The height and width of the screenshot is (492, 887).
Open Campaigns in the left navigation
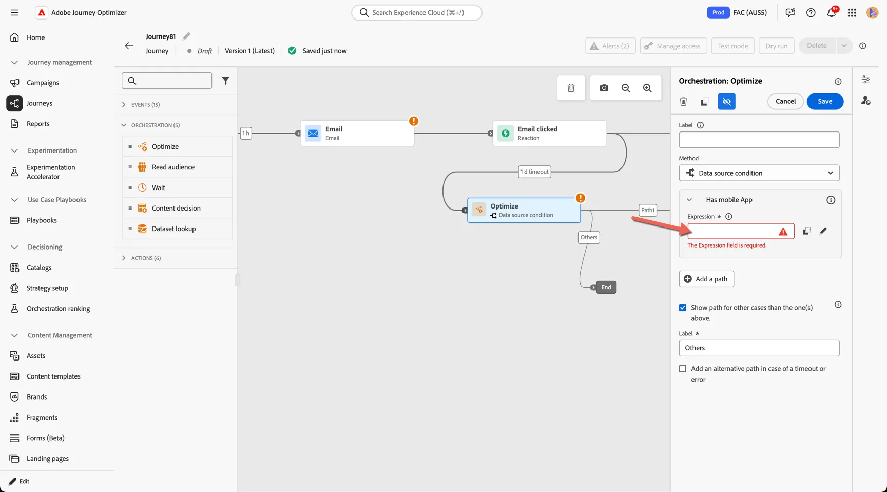(43, 83)
